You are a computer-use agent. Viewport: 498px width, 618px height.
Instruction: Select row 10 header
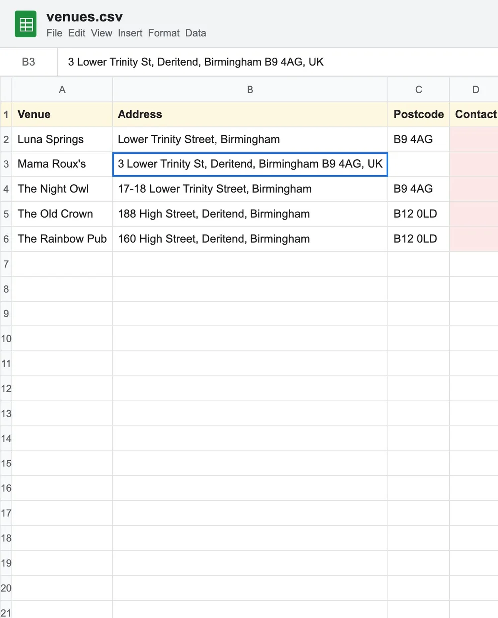click(x=6, y=339)
